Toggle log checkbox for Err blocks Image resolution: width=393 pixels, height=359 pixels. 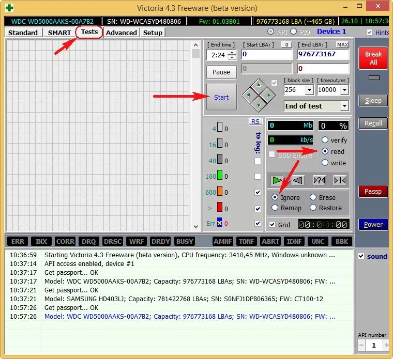(x=258, y=223)
